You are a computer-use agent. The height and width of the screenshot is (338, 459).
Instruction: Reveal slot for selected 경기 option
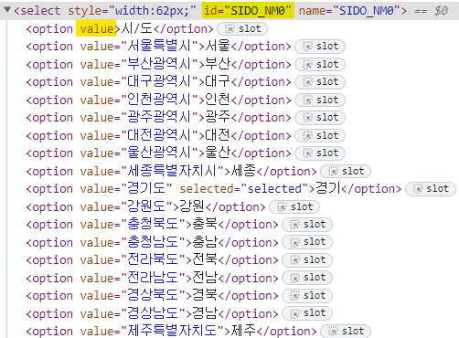tap(431, 189)
